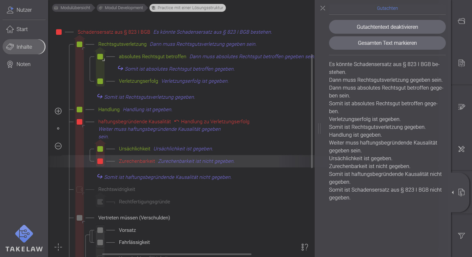
Task: Zoom in using the plus circle icon
Action: click(x=58, y=111)
